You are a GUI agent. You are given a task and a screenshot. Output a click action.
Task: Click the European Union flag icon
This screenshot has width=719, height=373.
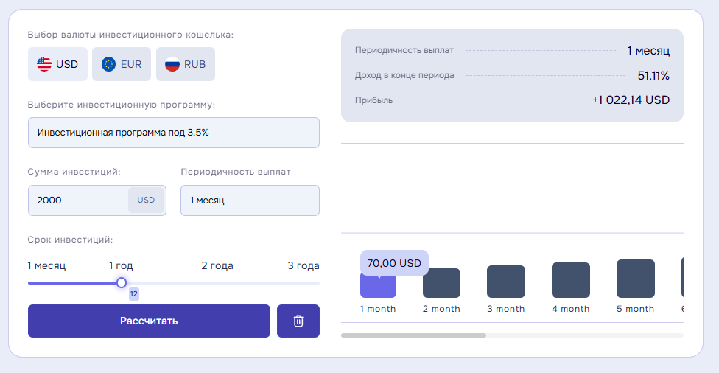pyautogui.click(x=109, y=64)
